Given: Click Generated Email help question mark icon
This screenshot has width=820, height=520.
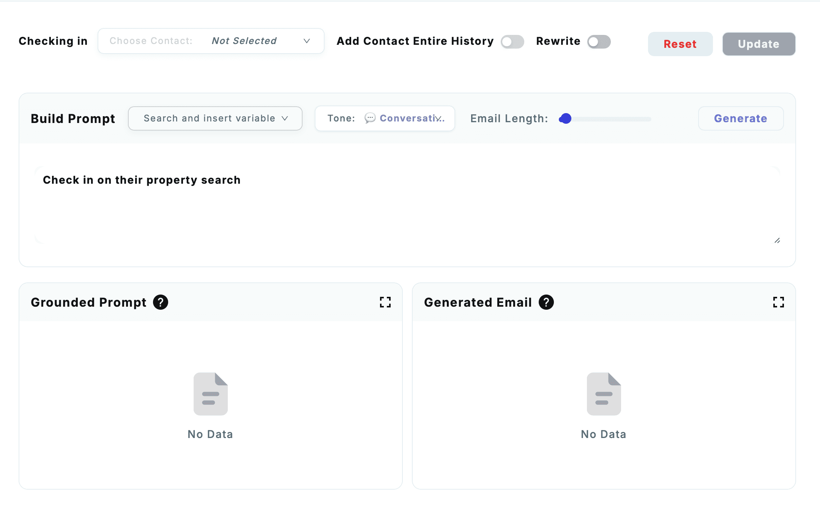Looking at the screenshot, I should pyautogui.click(x=546, y=302).
